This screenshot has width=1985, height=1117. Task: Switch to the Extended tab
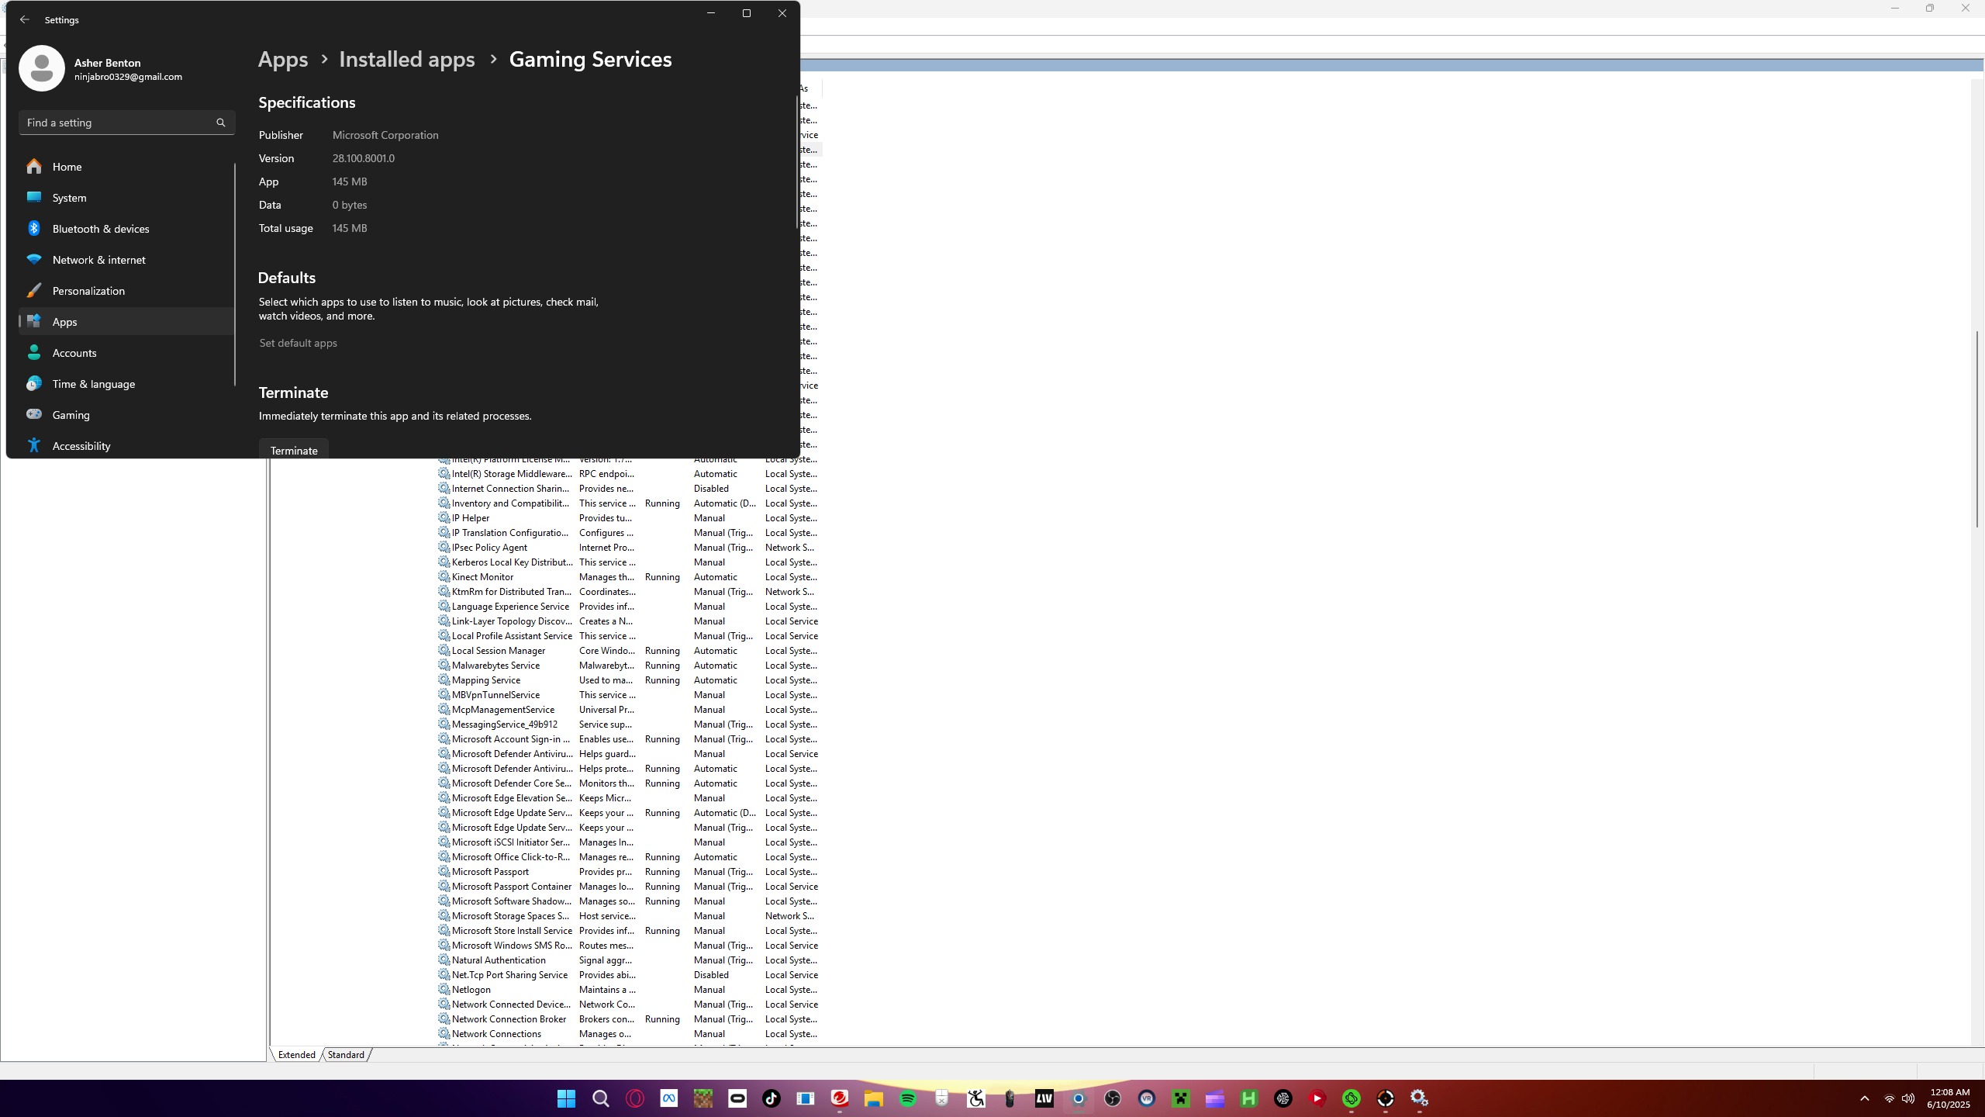296,1055
